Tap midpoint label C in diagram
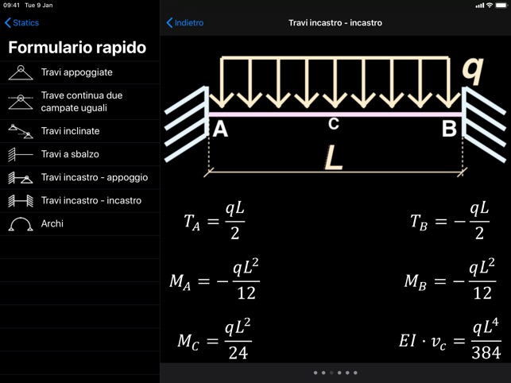The width and height of the screenshot is (511, 383). tap(334, 123)
